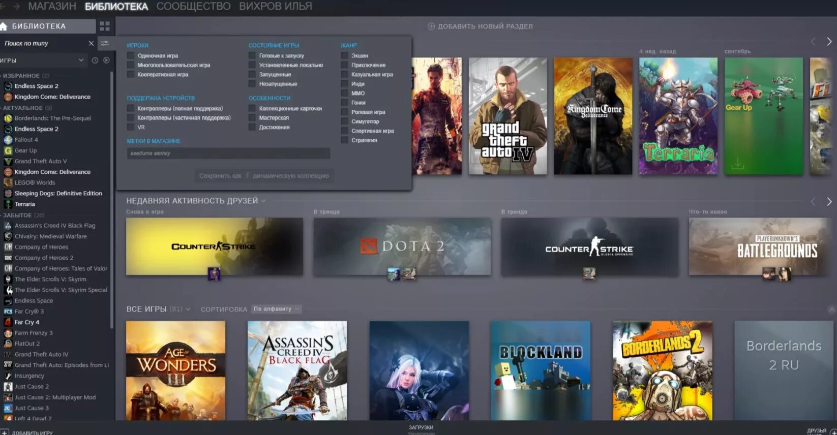Viewport: 837px width, 435px height.
Task: Click Grand Theft Auto V sidebar icon
Action: click(x=8, y=161)
